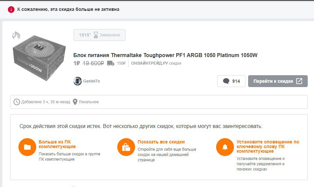Click the 1915° temperature rating badge
The image size is (314, 187).
[x=85, y=35]
